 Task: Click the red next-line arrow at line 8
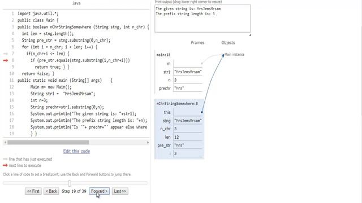point(6,60)
